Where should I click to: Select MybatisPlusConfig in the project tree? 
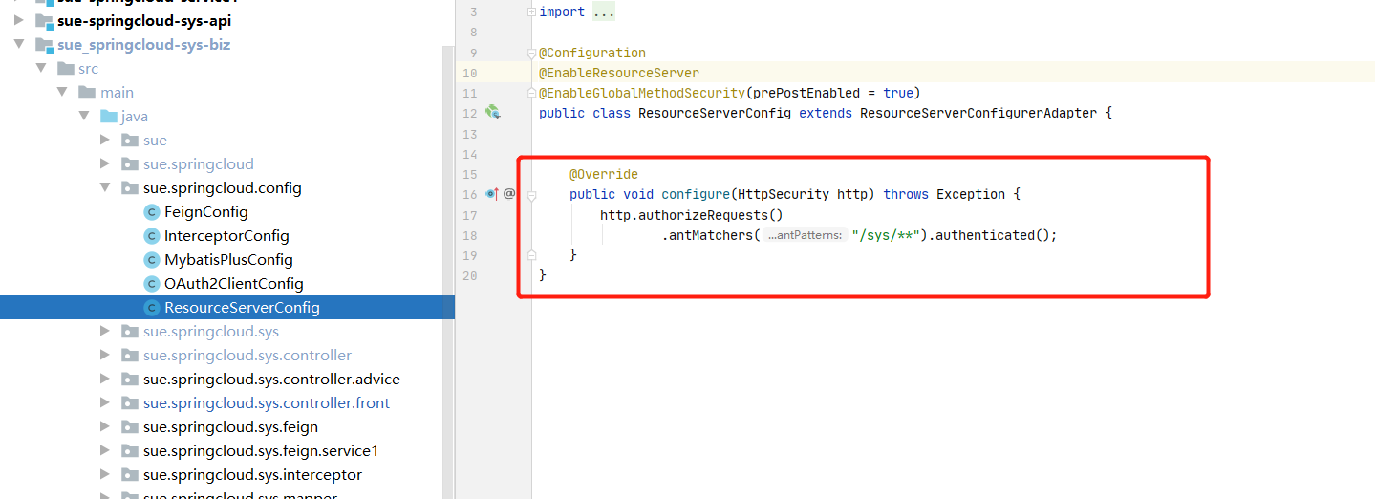(x=228, y=260)
